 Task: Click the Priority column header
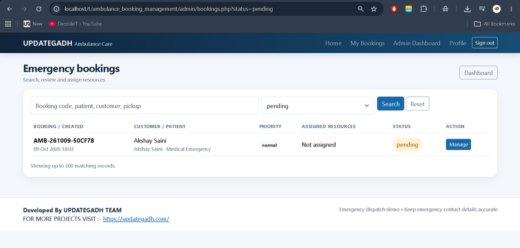(x=270, y=126)
